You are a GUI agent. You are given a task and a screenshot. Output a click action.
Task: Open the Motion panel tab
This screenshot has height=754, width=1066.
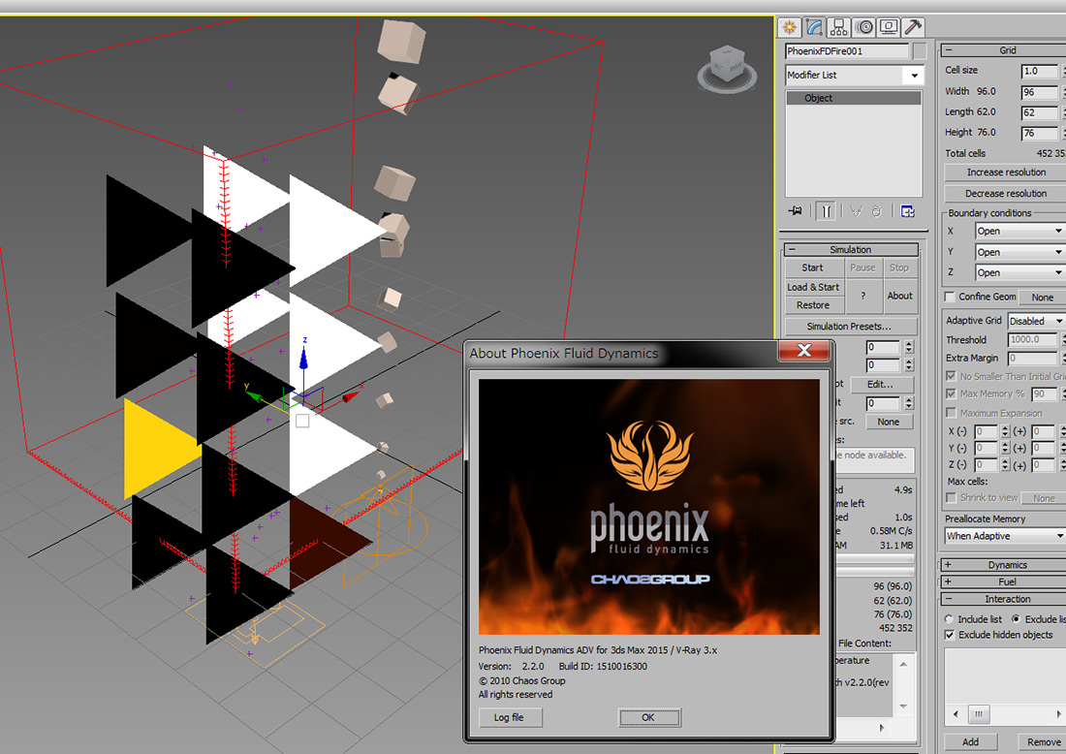pos(864,27)
